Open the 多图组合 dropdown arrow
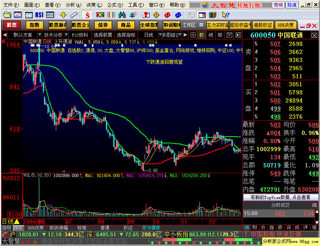 tap(180, 35)
